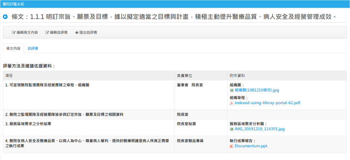Viewport: 350px width, 160px height.
Task: Click the 組織章程： label
Action: [x=239, y=98]
